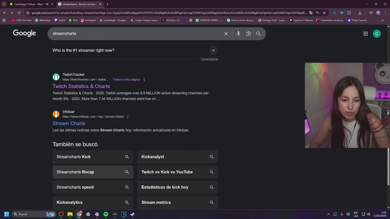Click the Google logo
Screen dimensions: 390x219
tap(24, 33)
